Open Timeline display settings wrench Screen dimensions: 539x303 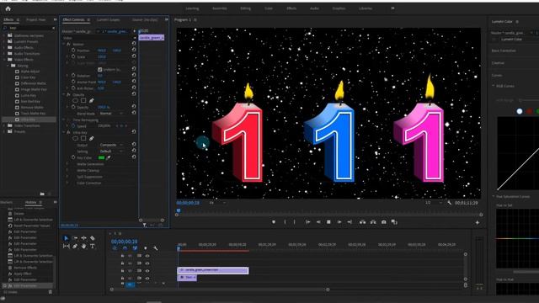(x=155, y=248)
